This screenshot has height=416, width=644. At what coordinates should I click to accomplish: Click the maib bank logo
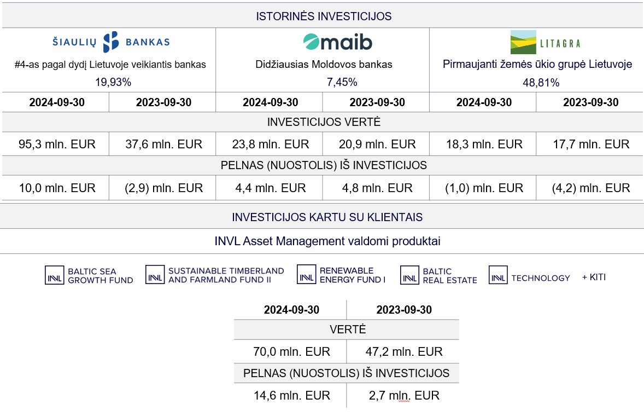pyautogui.click(x=338, y=42)
